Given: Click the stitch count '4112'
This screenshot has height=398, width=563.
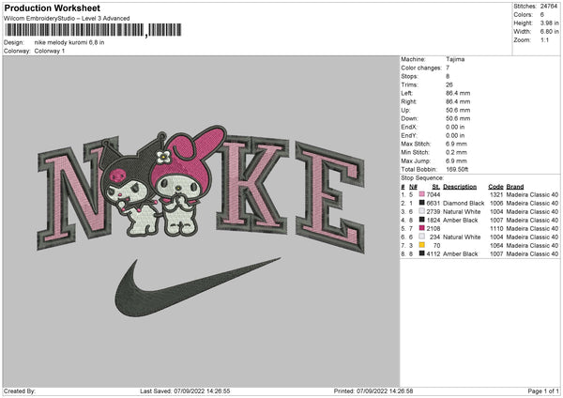Looking at the screenshot, I should [434, 254].
